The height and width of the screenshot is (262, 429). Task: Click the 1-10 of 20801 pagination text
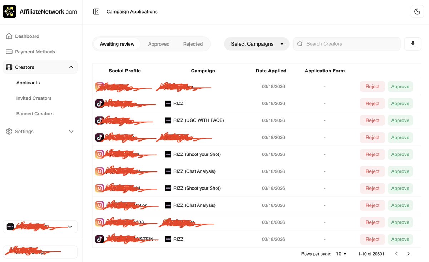tap(371, 254)
